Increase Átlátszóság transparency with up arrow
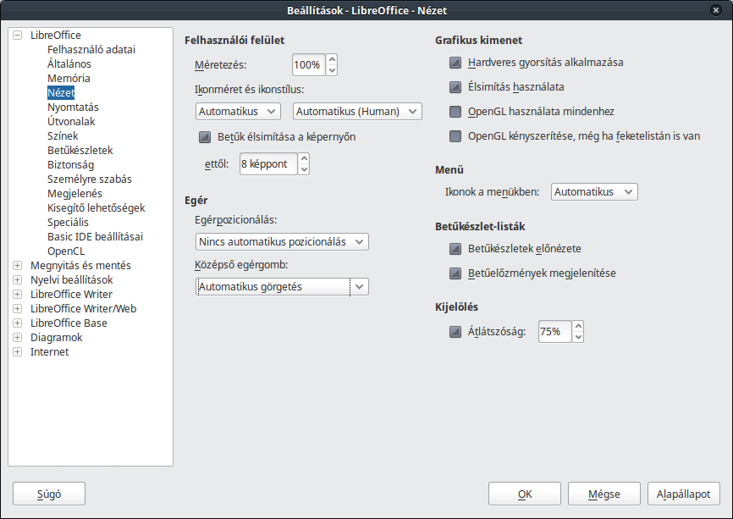 [x=578, y=326]
